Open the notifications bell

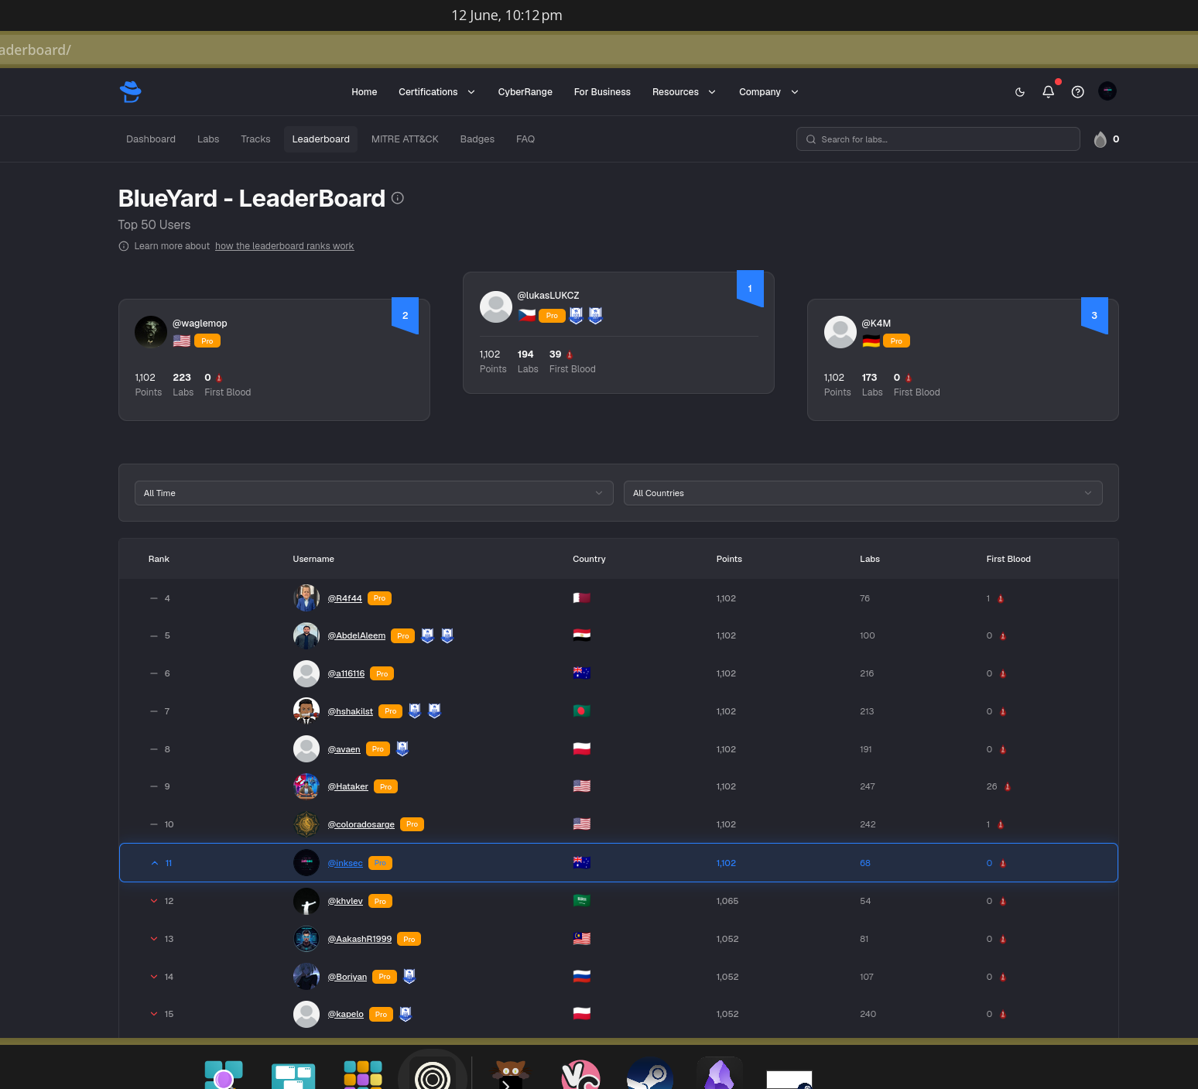(x=1049, y=91)
